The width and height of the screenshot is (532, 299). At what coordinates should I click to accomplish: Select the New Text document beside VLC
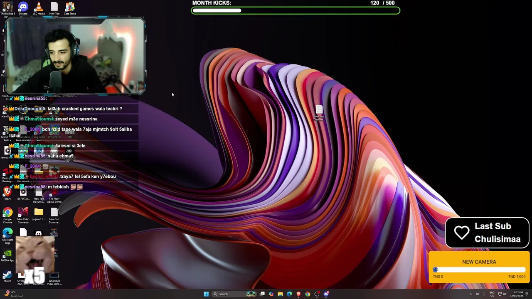coord(54,9)
